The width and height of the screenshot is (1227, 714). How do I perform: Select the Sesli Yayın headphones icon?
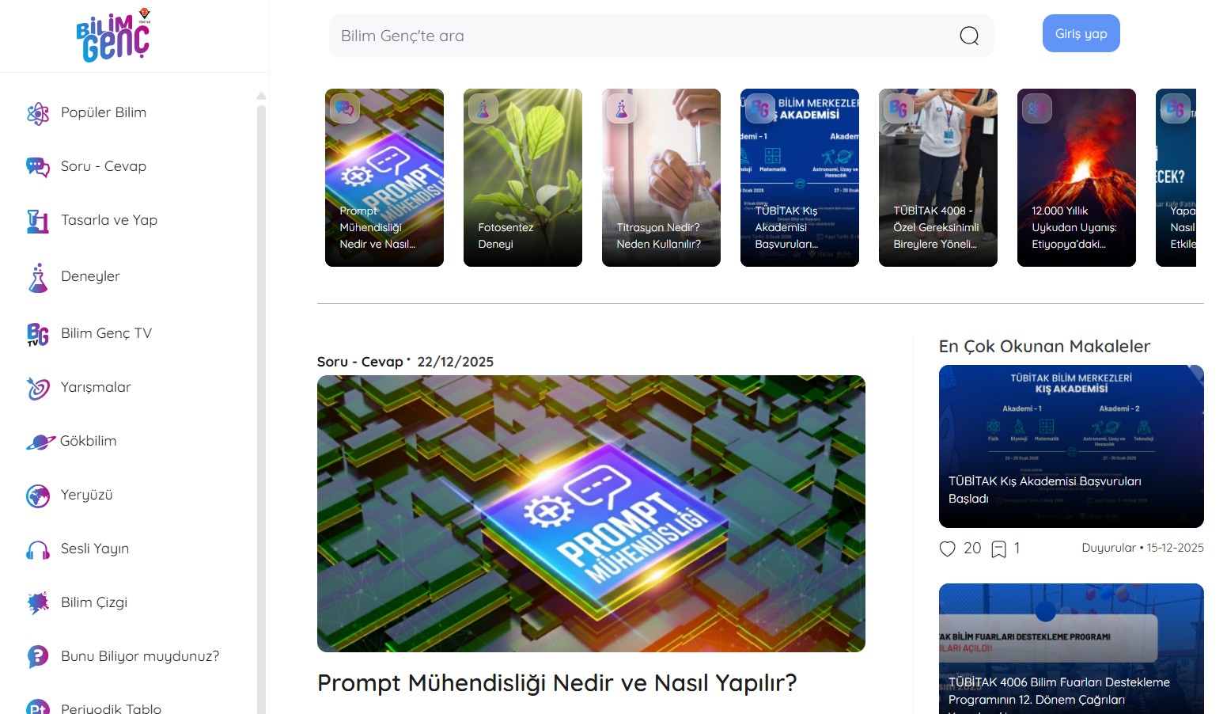pos(38,549)
